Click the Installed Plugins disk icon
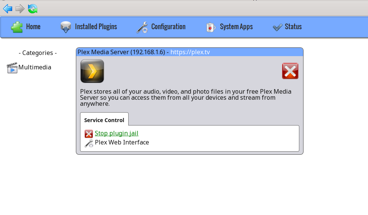The height and width of the screenshot is (215, 368). (66, 27)
